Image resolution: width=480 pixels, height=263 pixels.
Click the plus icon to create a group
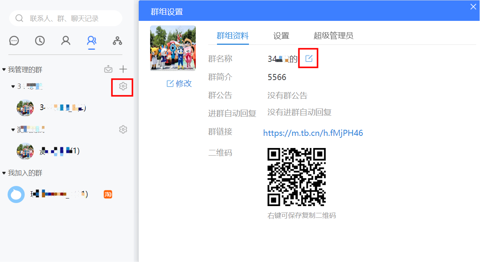pos(123,69)
